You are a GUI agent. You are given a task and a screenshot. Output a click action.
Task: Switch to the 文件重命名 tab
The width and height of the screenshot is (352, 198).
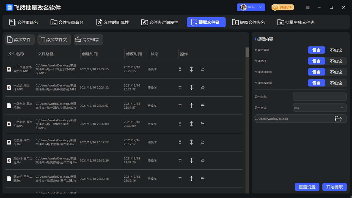pos(24,22)
